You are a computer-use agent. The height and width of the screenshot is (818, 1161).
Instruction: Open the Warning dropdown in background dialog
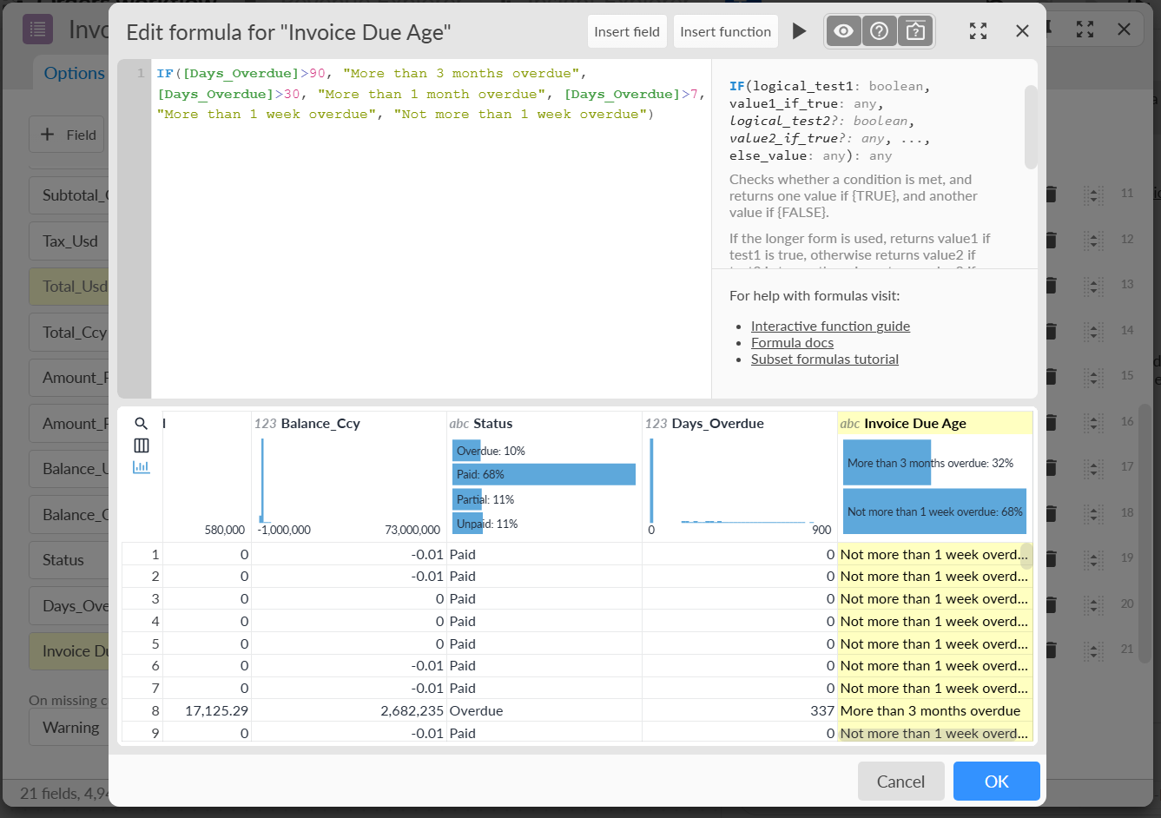point(69,728)
